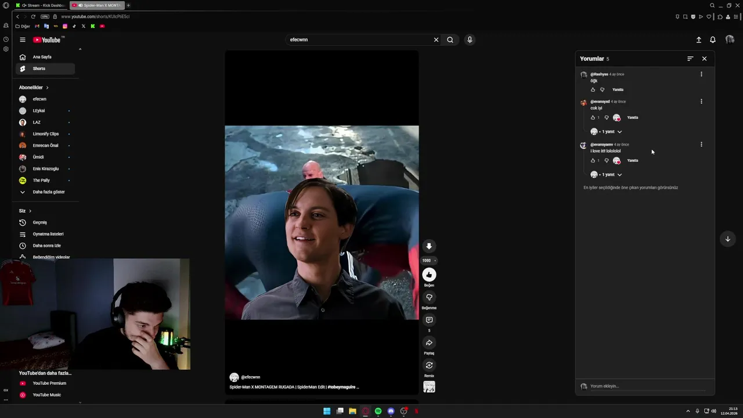The height and width of the screenshot is (418, 743).
Task: Open Enis Kirazoglu subscription
Action: click(x=45, y=169)
